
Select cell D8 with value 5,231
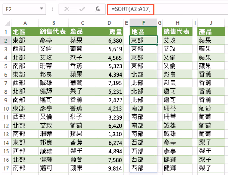coord(110,91)
